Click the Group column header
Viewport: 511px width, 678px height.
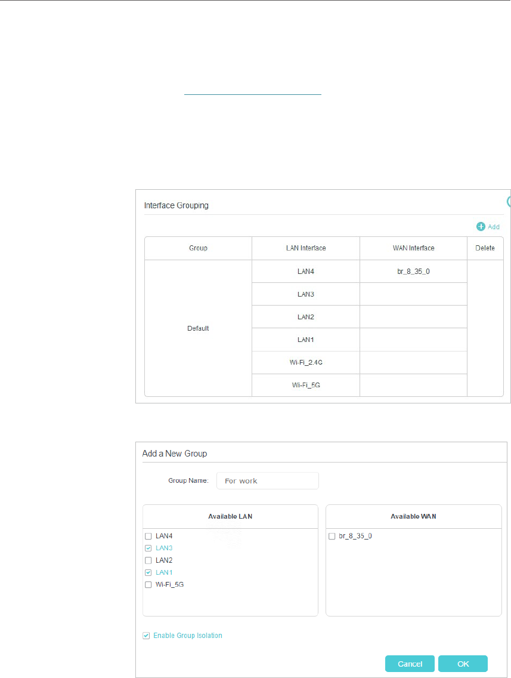point(199,248)
